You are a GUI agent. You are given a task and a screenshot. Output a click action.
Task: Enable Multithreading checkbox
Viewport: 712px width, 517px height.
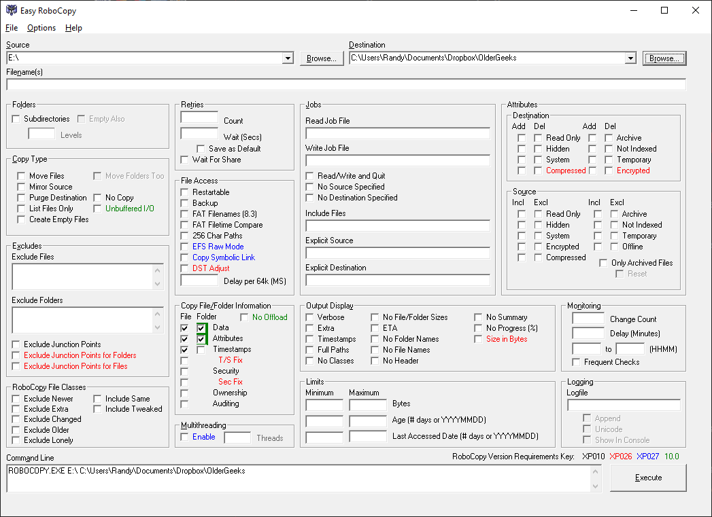[184, 437]
